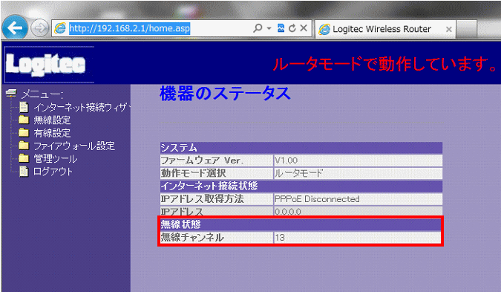Open インターネット接続ウィザード menu item
Image resolution: width=501 pixels, height=292 pixels.
tap(82, 107)
